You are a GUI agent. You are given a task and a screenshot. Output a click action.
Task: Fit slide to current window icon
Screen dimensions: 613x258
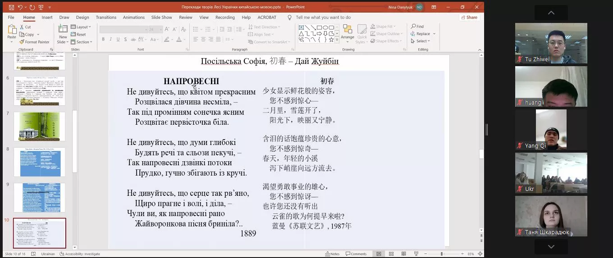coord(480,254)
